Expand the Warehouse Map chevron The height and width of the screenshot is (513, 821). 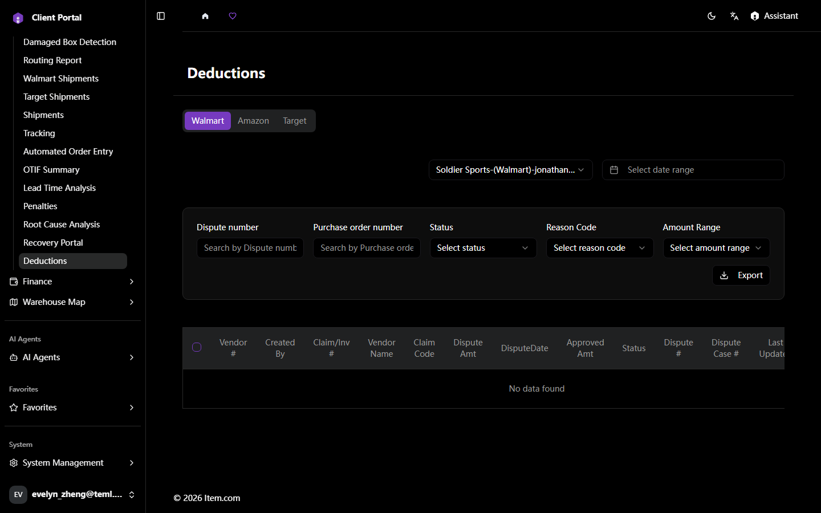(132, 302)
